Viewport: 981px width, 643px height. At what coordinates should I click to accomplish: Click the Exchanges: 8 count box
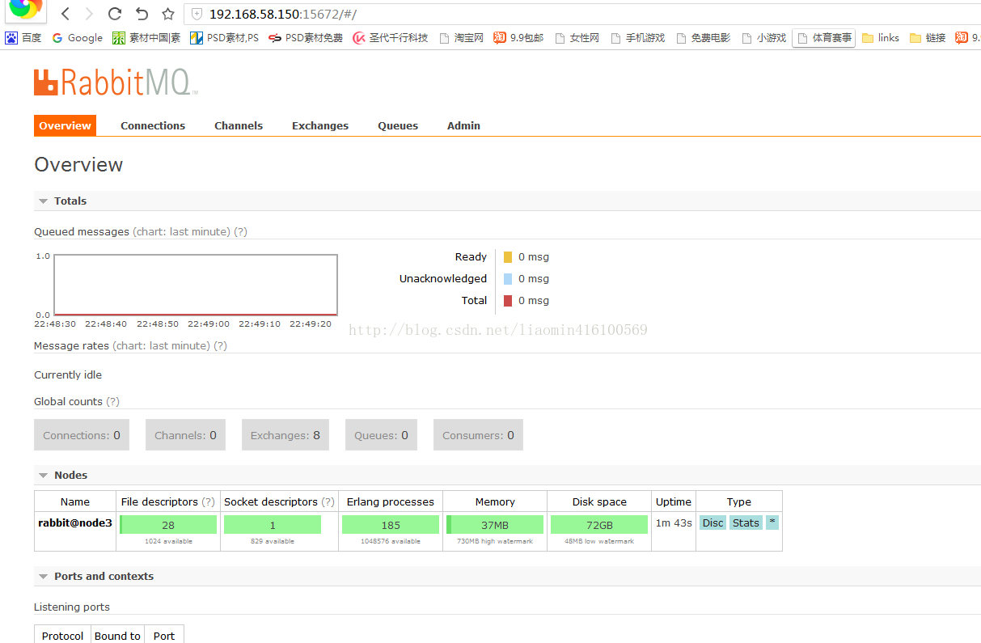click(x=285, y=435)
